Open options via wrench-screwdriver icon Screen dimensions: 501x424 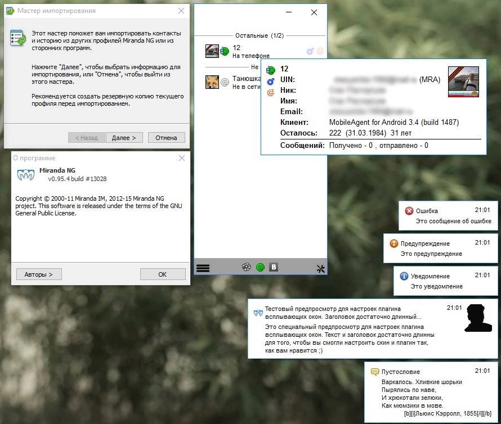[x=320, y=269]
